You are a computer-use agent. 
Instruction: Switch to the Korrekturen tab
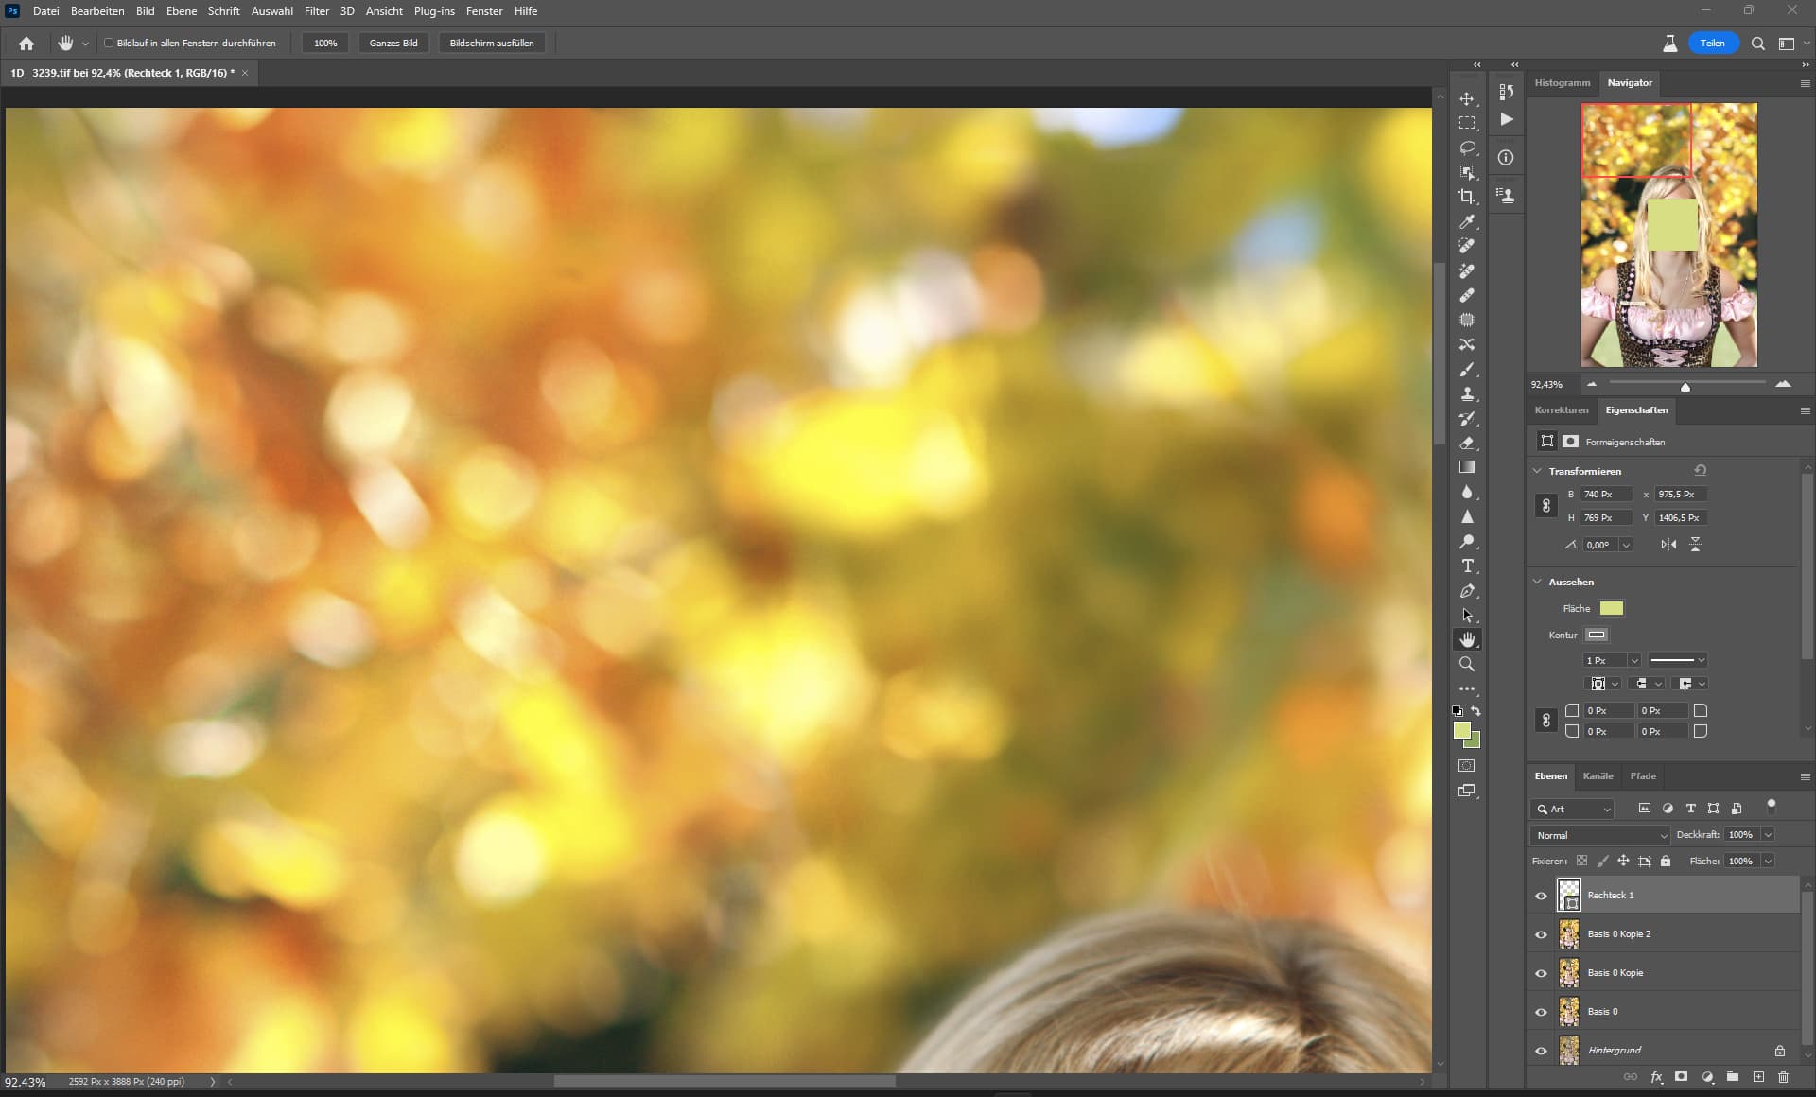click(x=1562, y=410)
